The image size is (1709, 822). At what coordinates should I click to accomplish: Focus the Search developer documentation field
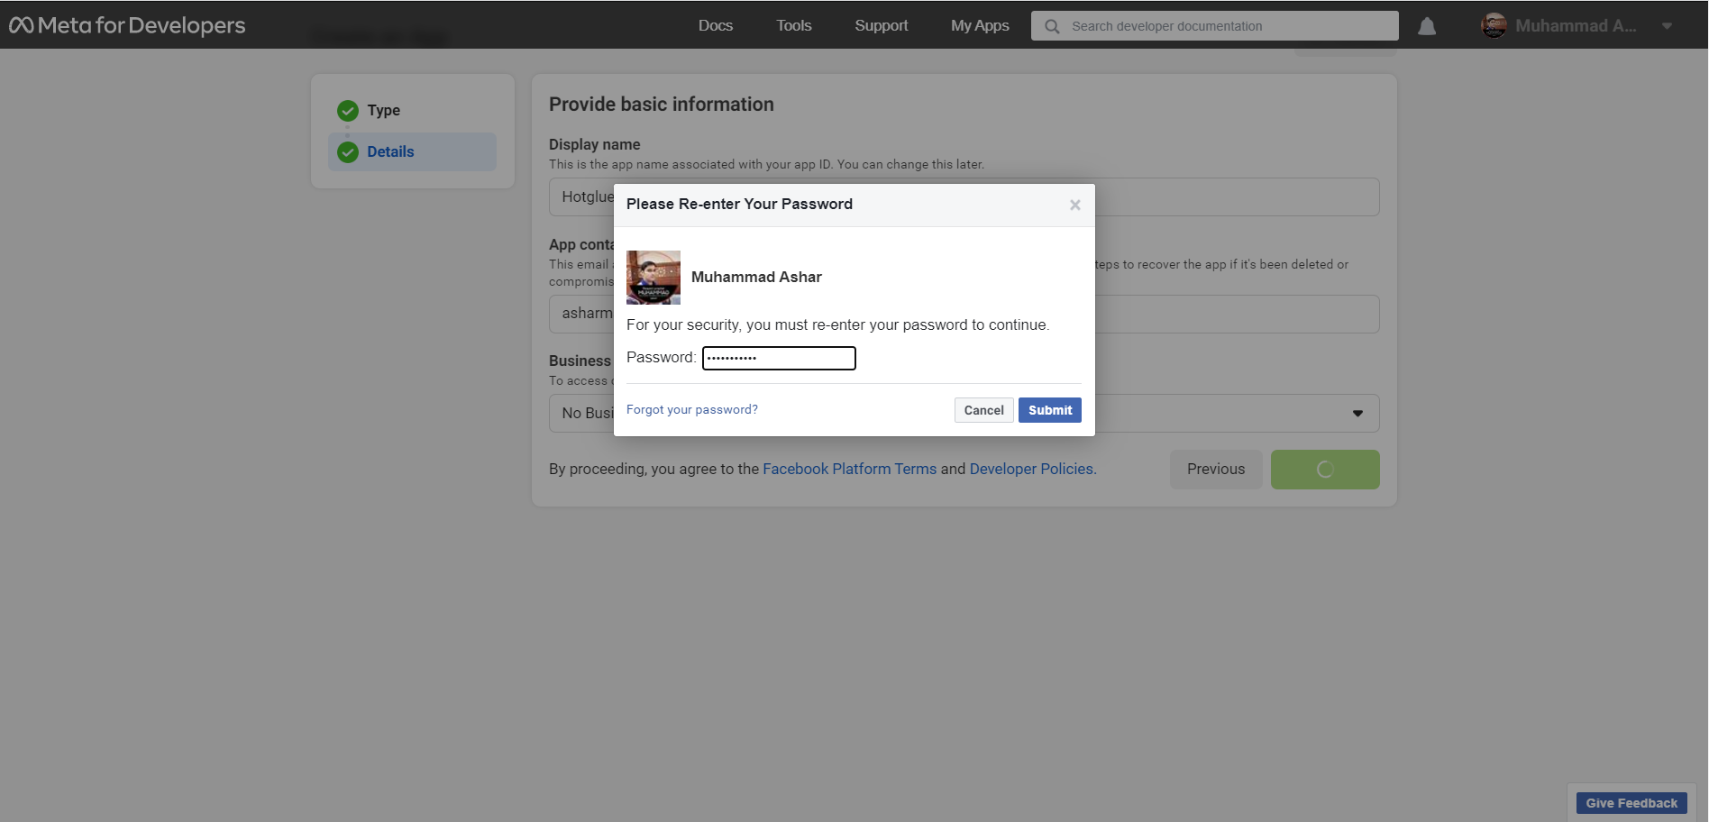pos(1215,26)
